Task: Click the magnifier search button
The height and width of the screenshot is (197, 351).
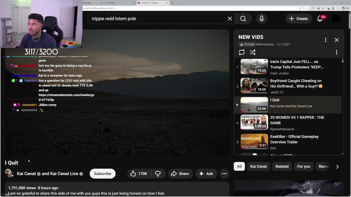Action: (243, 19)
